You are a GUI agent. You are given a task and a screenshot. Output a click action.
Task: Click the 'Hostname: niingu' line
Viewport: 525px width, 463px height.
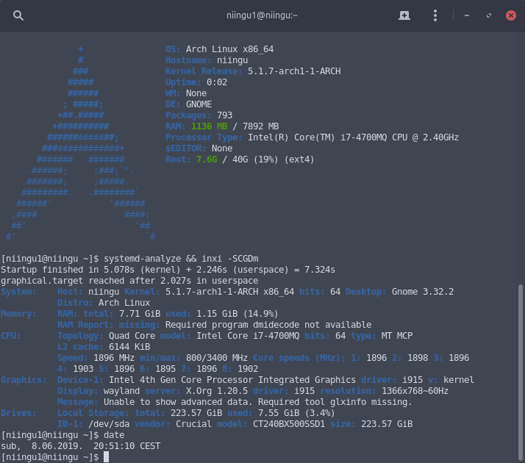coord(207,60)
